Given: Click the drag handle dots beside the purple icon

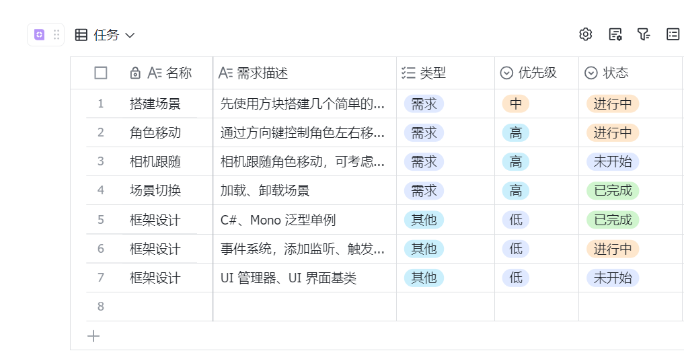Looking at the screenshot, I should [x=56, y=35].
